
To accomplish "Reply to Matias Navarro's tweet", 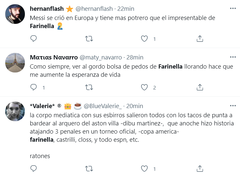I will pyautogui.click(x=33, y=88).
